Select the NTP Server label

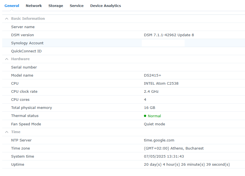[21, 140]
